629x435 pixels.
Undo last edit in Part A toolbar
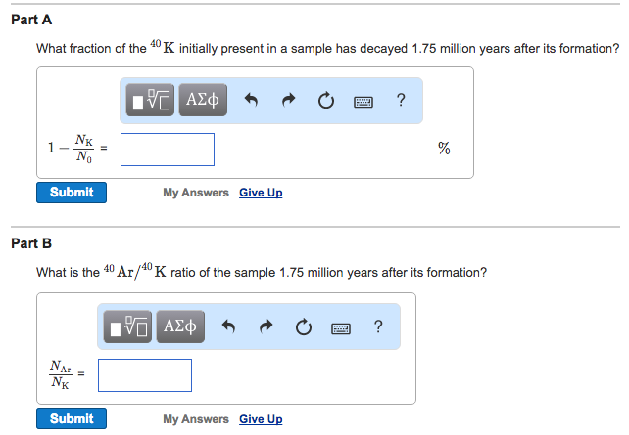coord(251,100)
